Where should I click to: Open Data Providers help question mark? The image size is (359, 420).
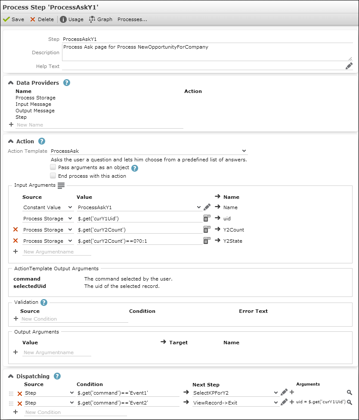(x=67, y=83)
